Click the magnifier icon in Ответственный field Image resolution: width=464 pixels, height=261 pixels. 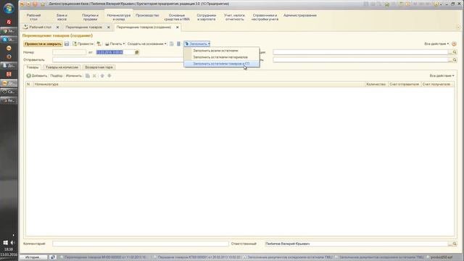[455, 244]
